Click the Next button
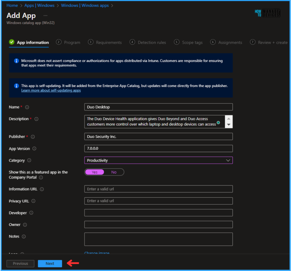Viewport: 291px width, 271px height. 50,263
